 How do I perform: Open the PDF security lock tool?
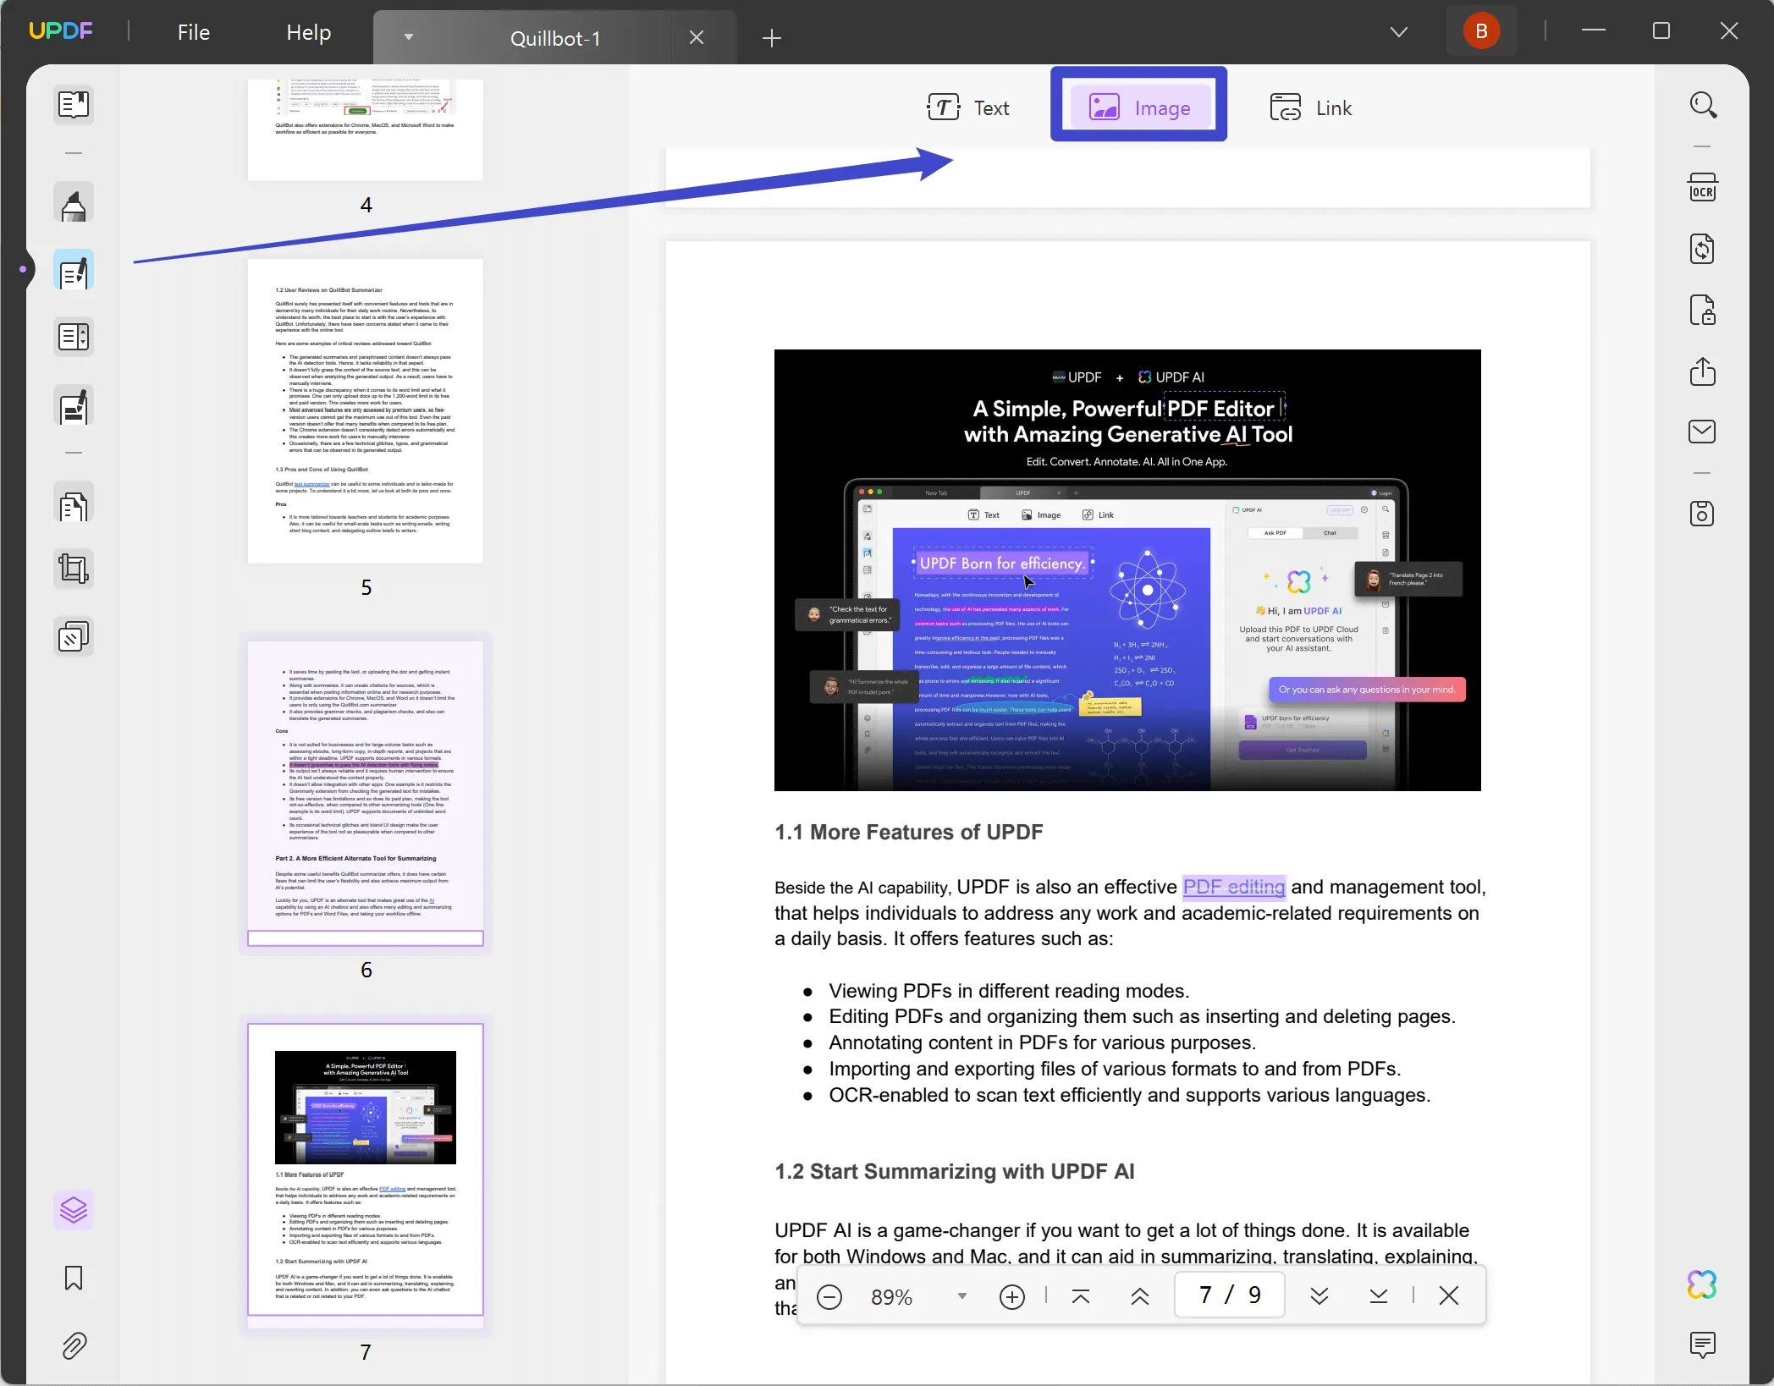pyautogui.click(x=1705, y=308)
